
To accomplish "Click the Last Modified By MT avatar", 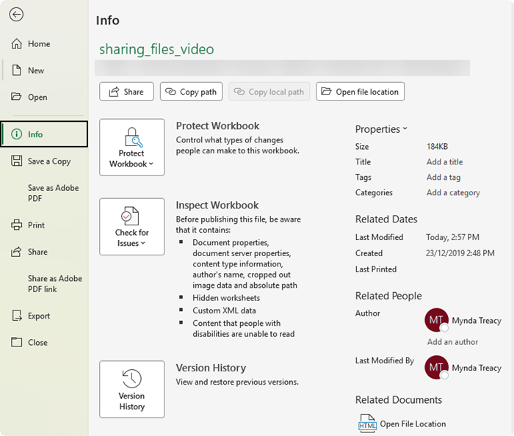I will click(x=436, y=367).
